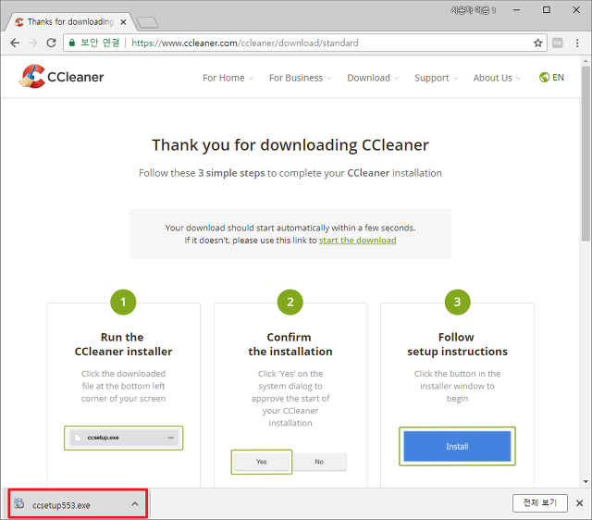
Task: Expand the About Us menu
Action: (497, 78)
